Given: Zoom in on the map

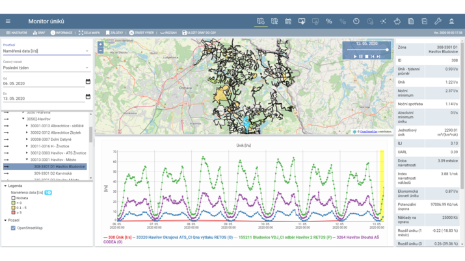Looking at the screenshot, I should 100,44.
